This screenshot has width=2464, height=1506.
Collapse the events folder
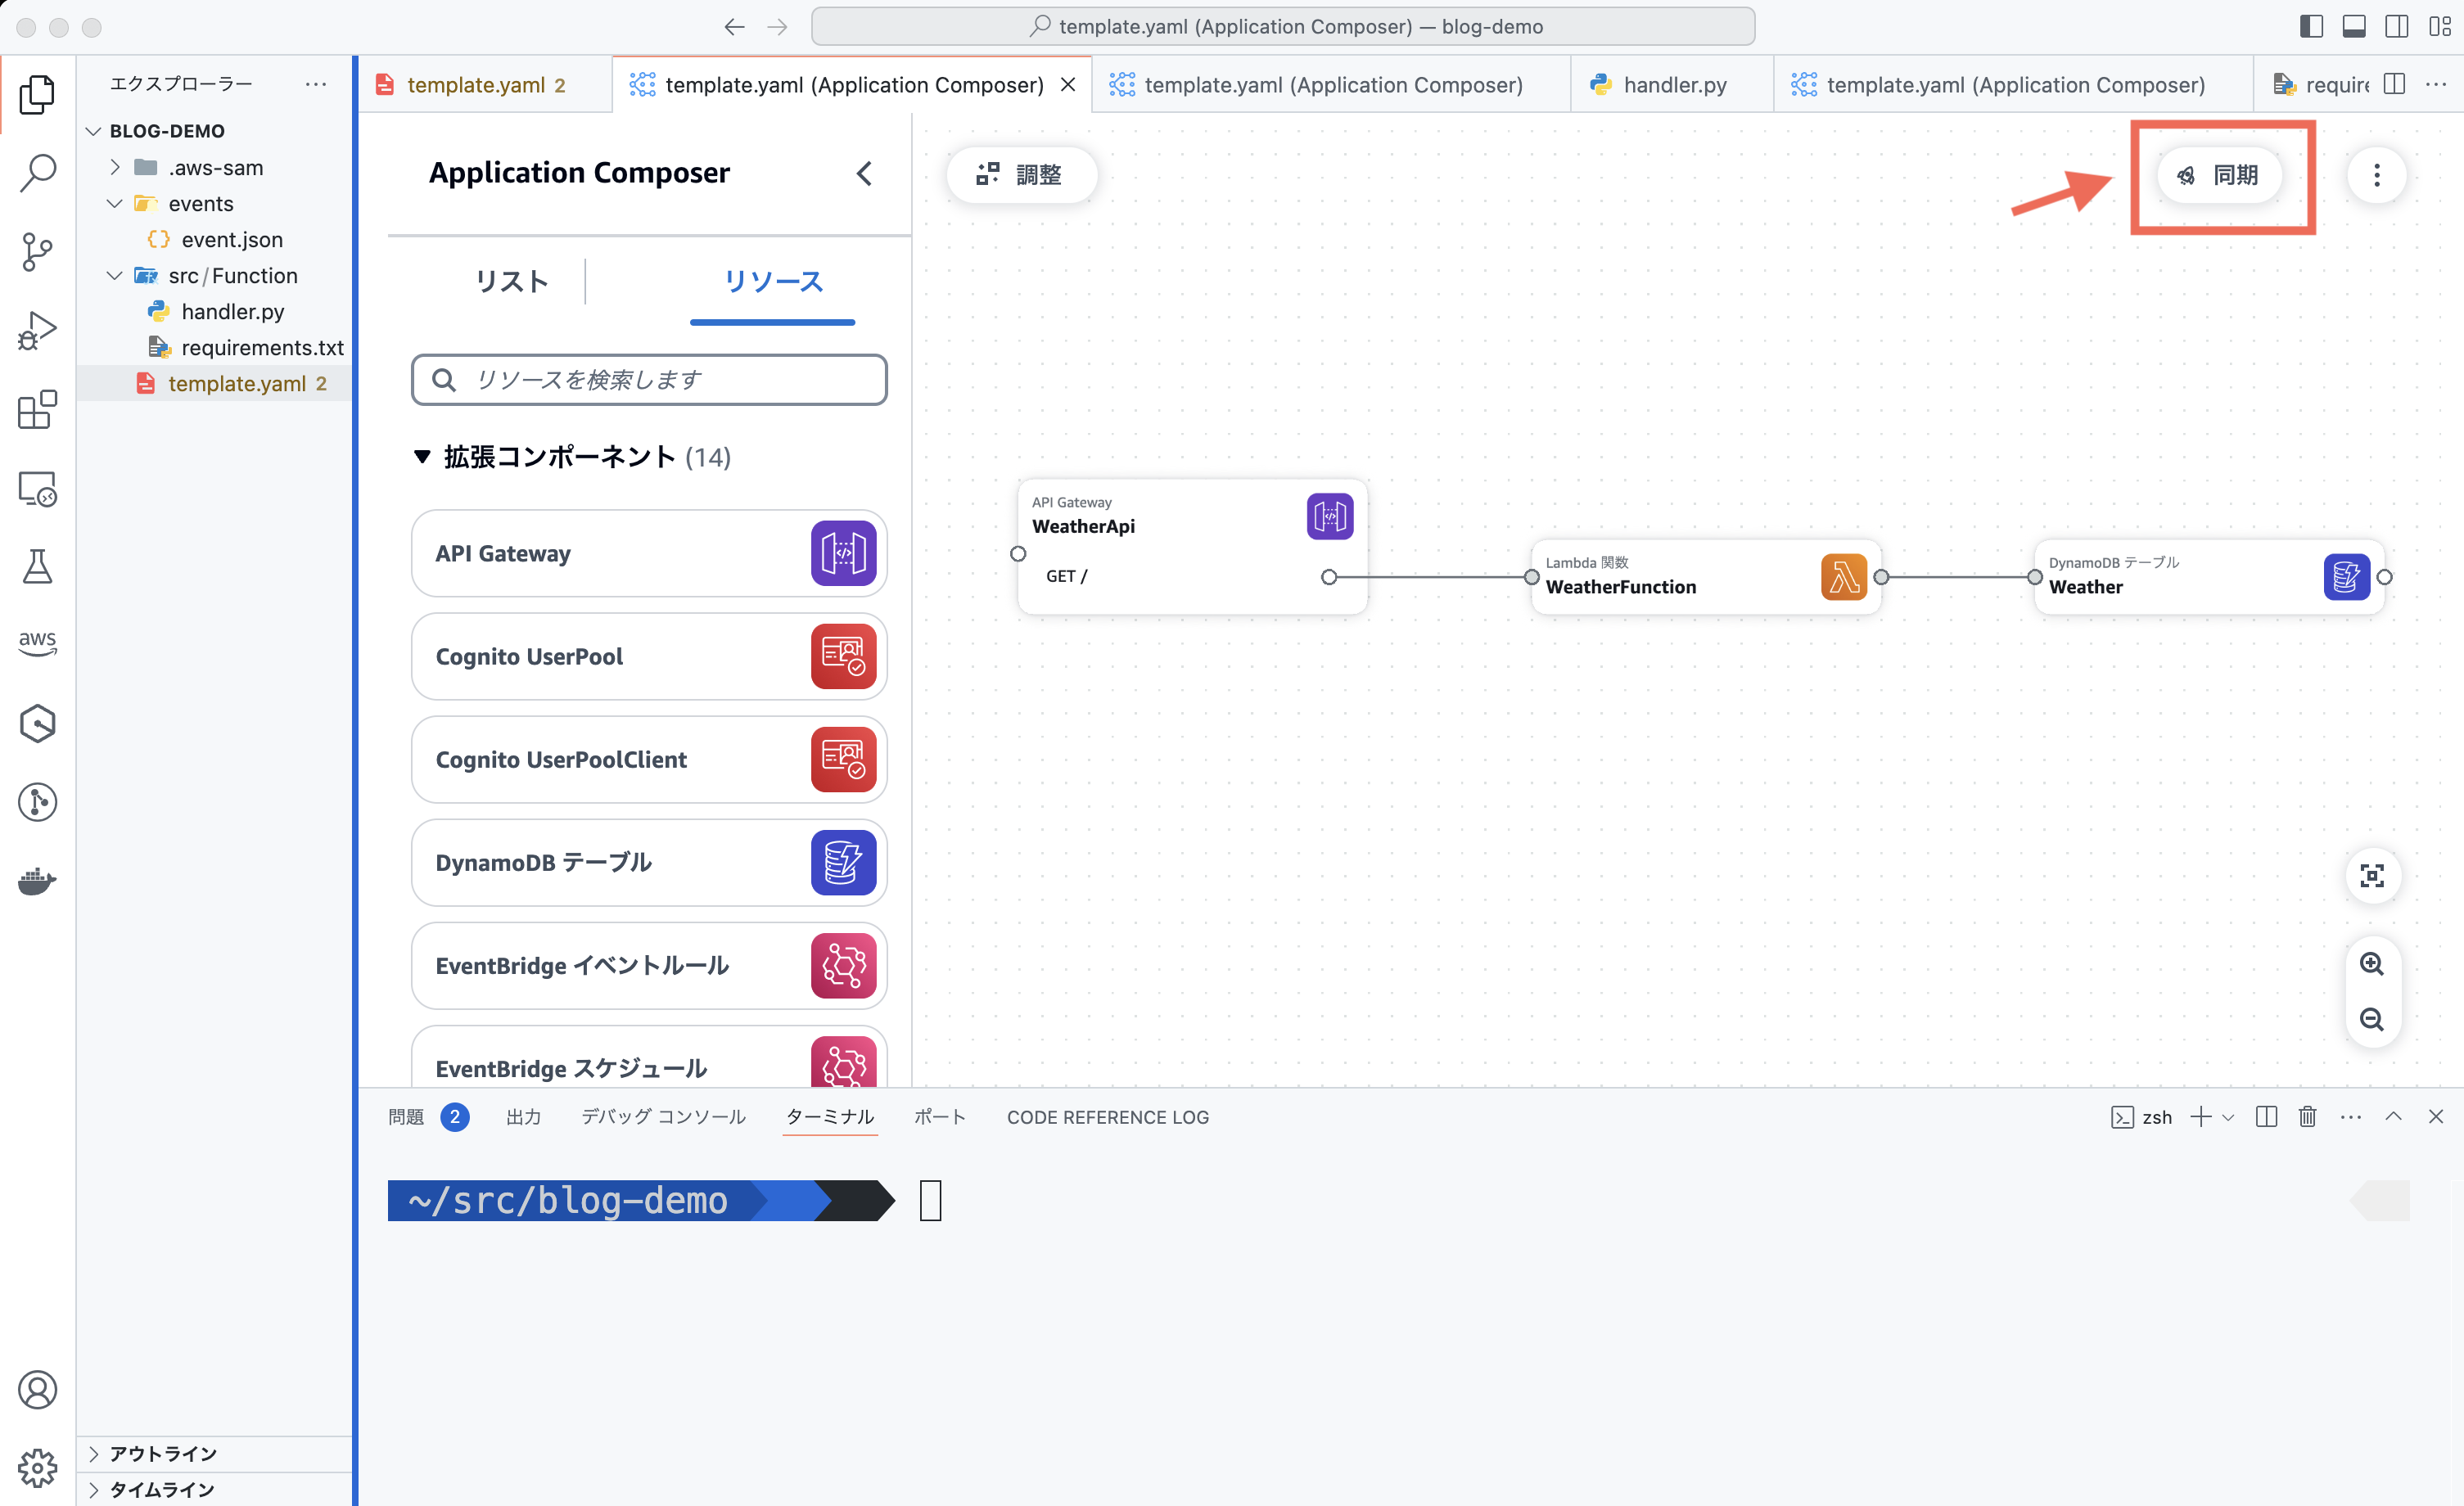tap(115, 203)
